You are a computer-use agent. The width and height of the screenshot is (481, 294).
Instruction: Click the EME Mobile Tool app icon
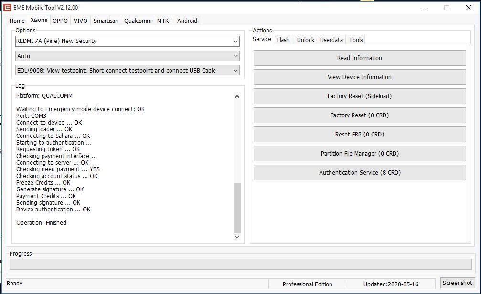coord(7,7)
